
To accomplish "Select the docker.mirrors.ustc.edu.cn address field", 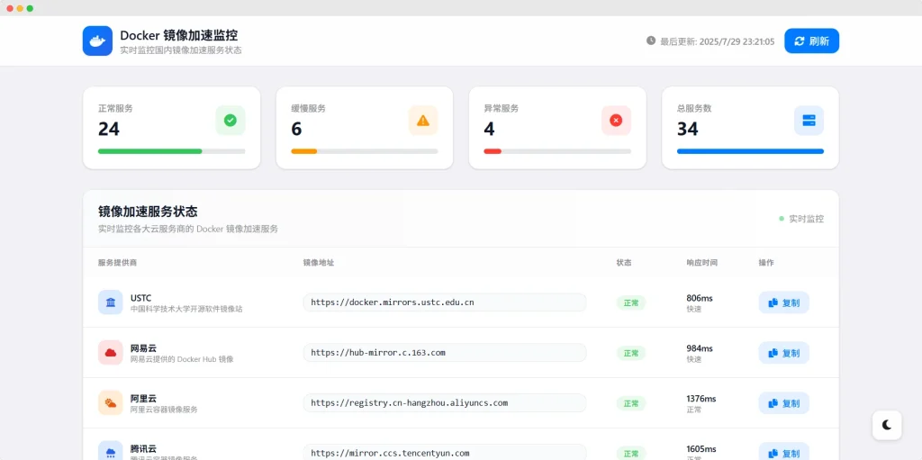I will click(x=445, y=302).
